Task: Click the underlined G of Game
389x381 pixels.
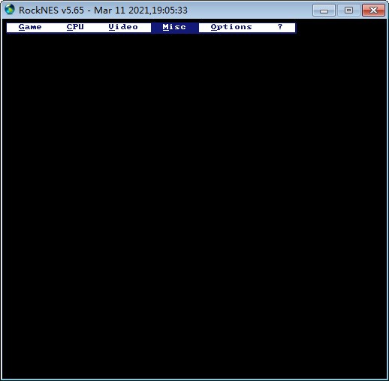Action: click(x=22, y=27)
